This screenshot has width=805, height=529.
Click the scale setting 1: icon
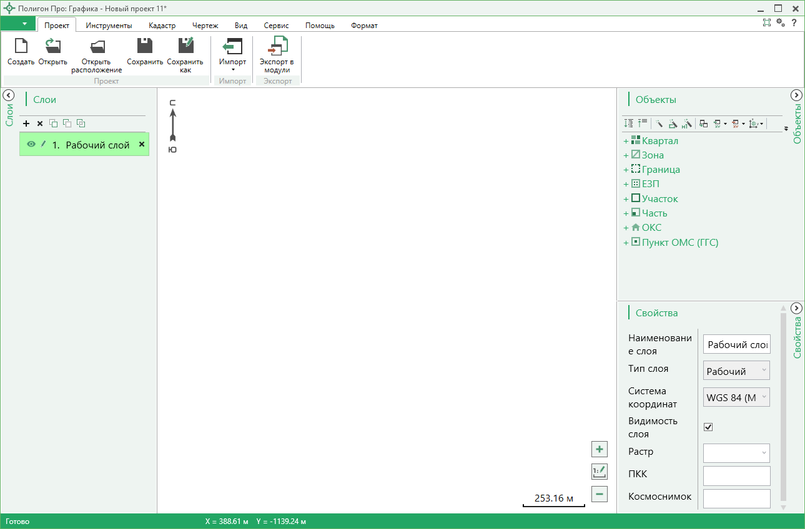[600, 472]
